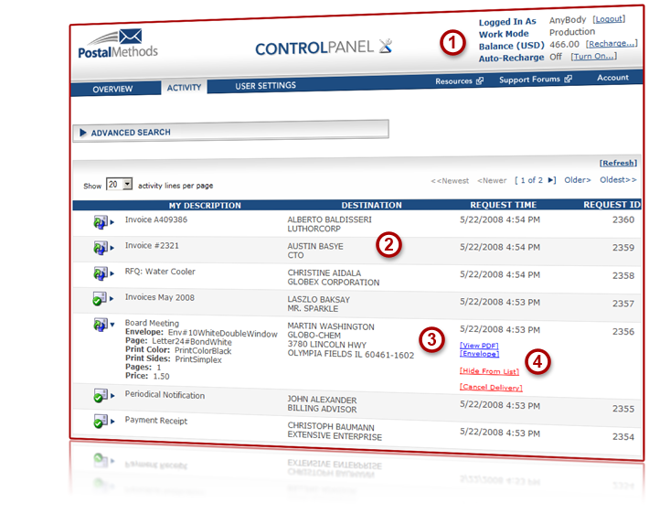Click status icon for Invoices May 2008
The height and width of the screenshot is (513, 649).
pyautogui.click(x=100, y=299)
